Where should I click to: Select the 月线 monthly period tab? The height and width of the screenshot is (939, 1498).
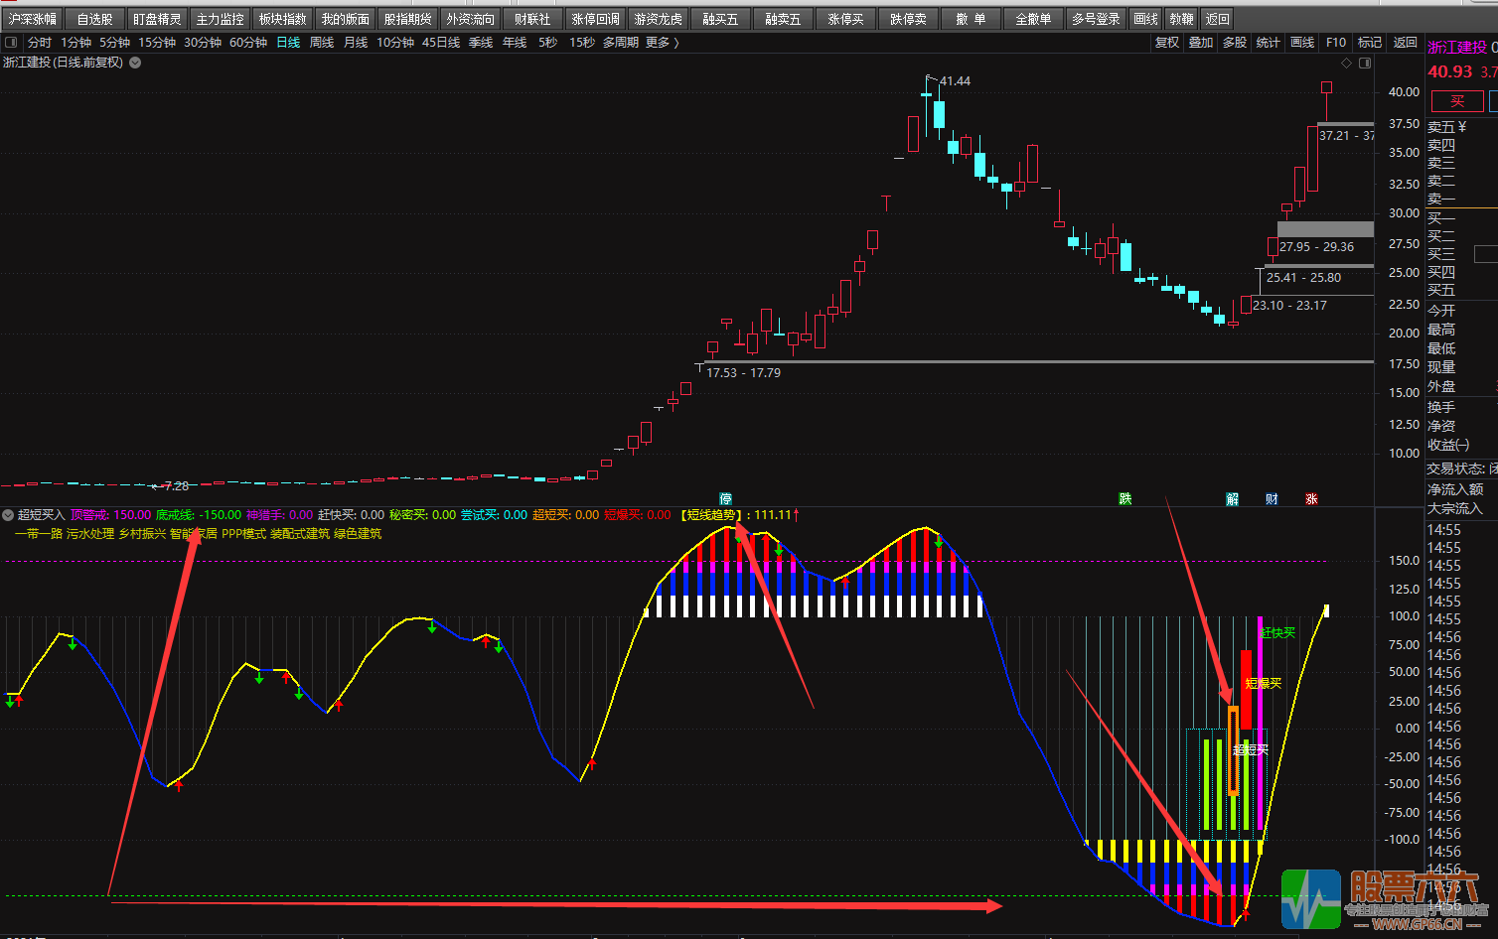coord(356,43)
